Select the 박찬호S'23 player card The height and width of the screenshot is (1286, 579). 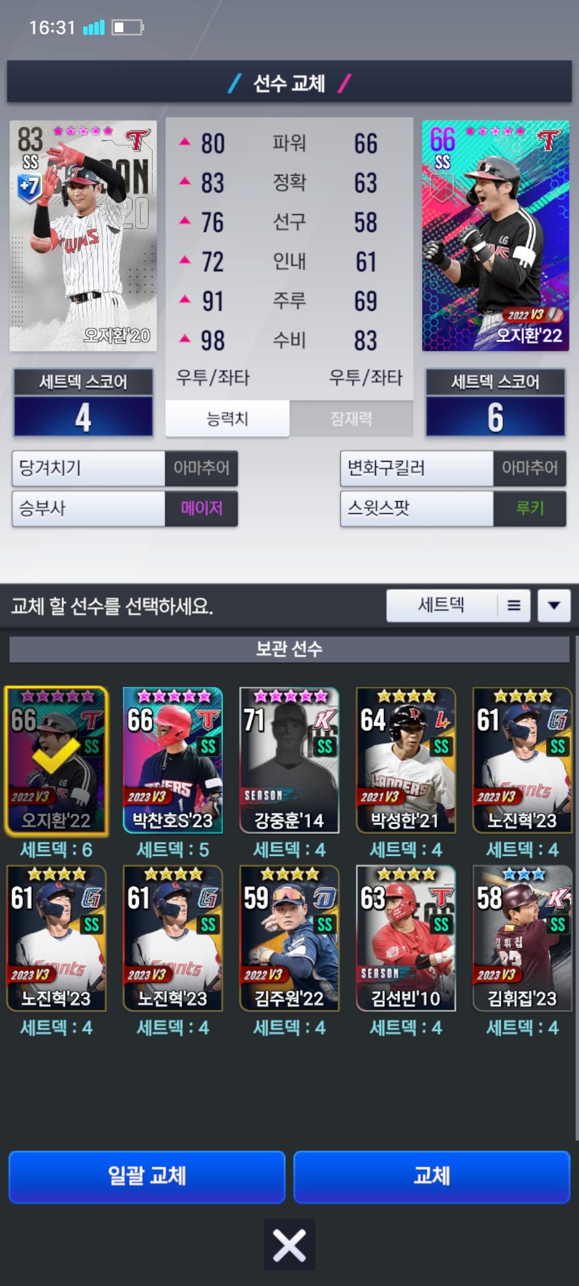coord(173,761)
